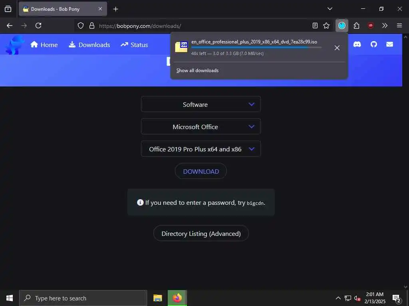Screen dimensions: 409x306
Task: Click Firefox icon in taskbar
Action: pos(177,298)
